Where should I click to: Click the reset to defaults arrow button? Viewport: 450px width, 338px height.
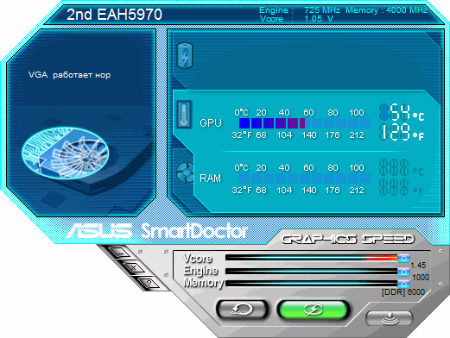[242, 310]
